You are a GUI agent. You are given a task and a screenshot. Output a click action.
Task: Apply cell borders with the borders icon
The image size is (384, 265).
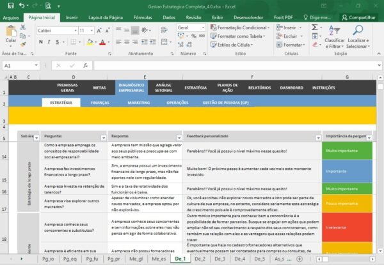pos(73,42)
